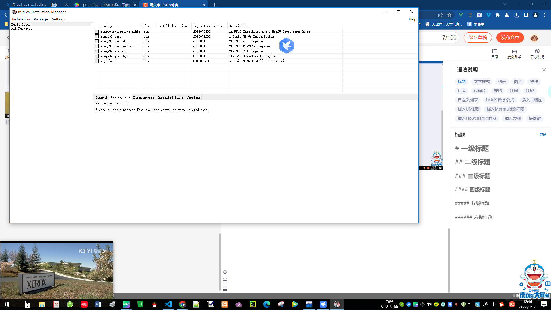Open iQIYI app from the taskbar
The image size is (551, 310).
pyautogui.click(x=126, y=304)
